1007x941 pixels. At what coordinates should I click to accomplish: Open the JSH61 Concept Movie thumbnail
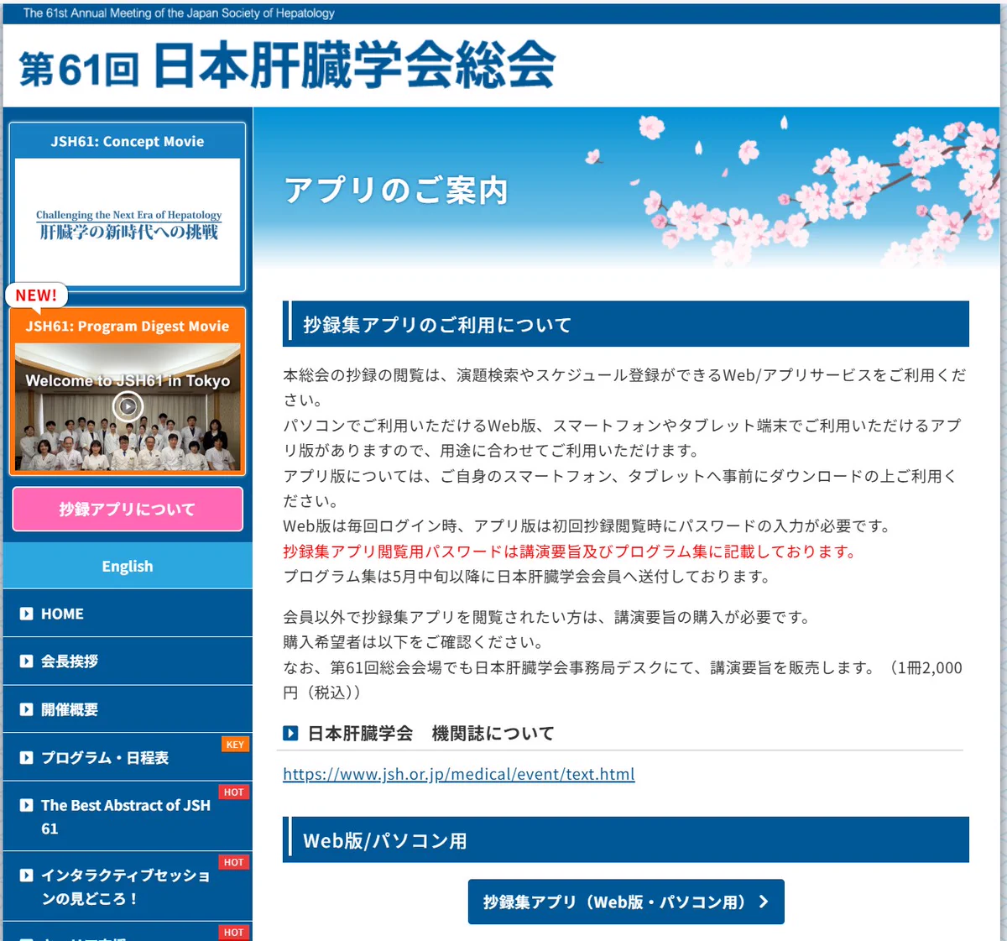pyautogui.click(x=128, y=222)
